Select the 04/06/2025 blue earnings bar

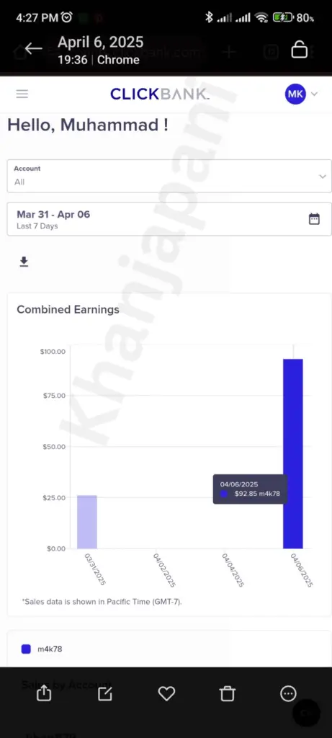click(x=293, y=454)
